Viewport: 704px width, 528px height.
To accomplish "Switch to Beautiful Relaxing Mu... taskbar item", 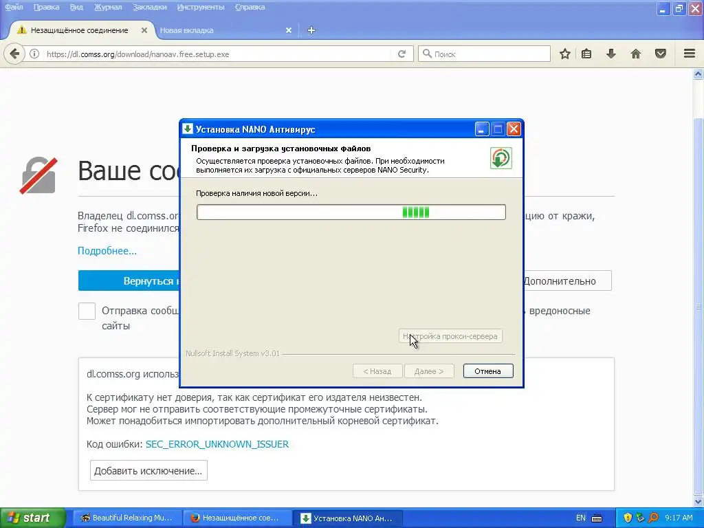I will click(126, 518).
